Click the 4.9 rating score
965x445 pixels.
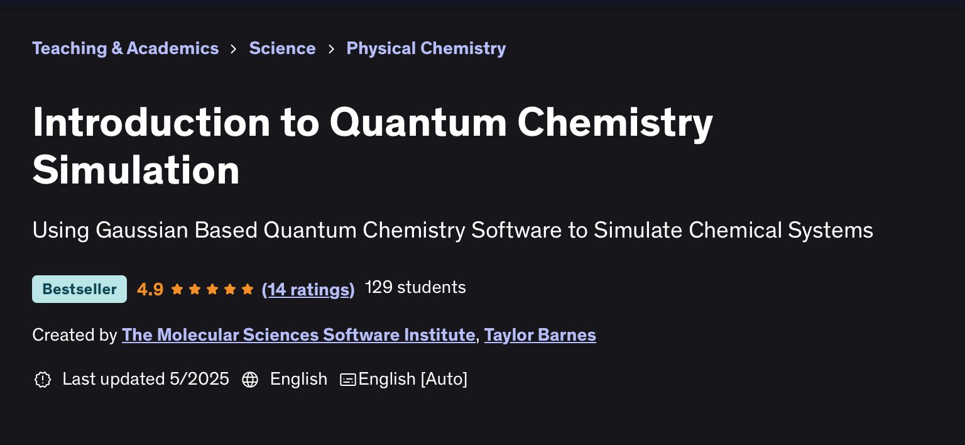click(x=150, y=289)
